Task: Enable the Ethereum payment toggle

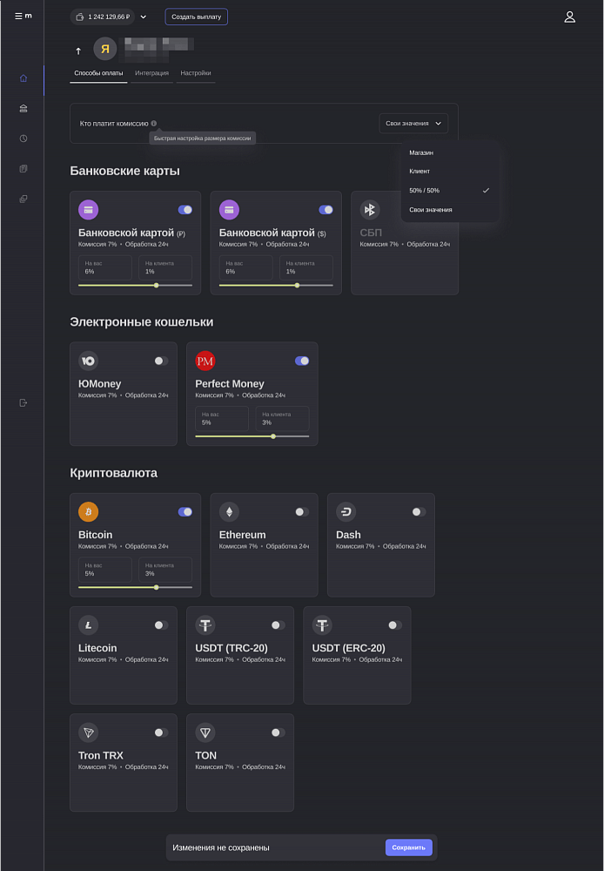Action: (301, 512)
